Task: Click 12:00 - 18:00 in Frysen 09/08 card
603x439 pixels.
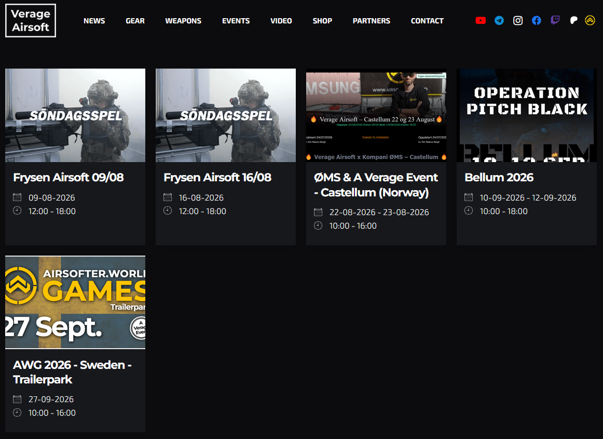Action: (x=52, y=211)
